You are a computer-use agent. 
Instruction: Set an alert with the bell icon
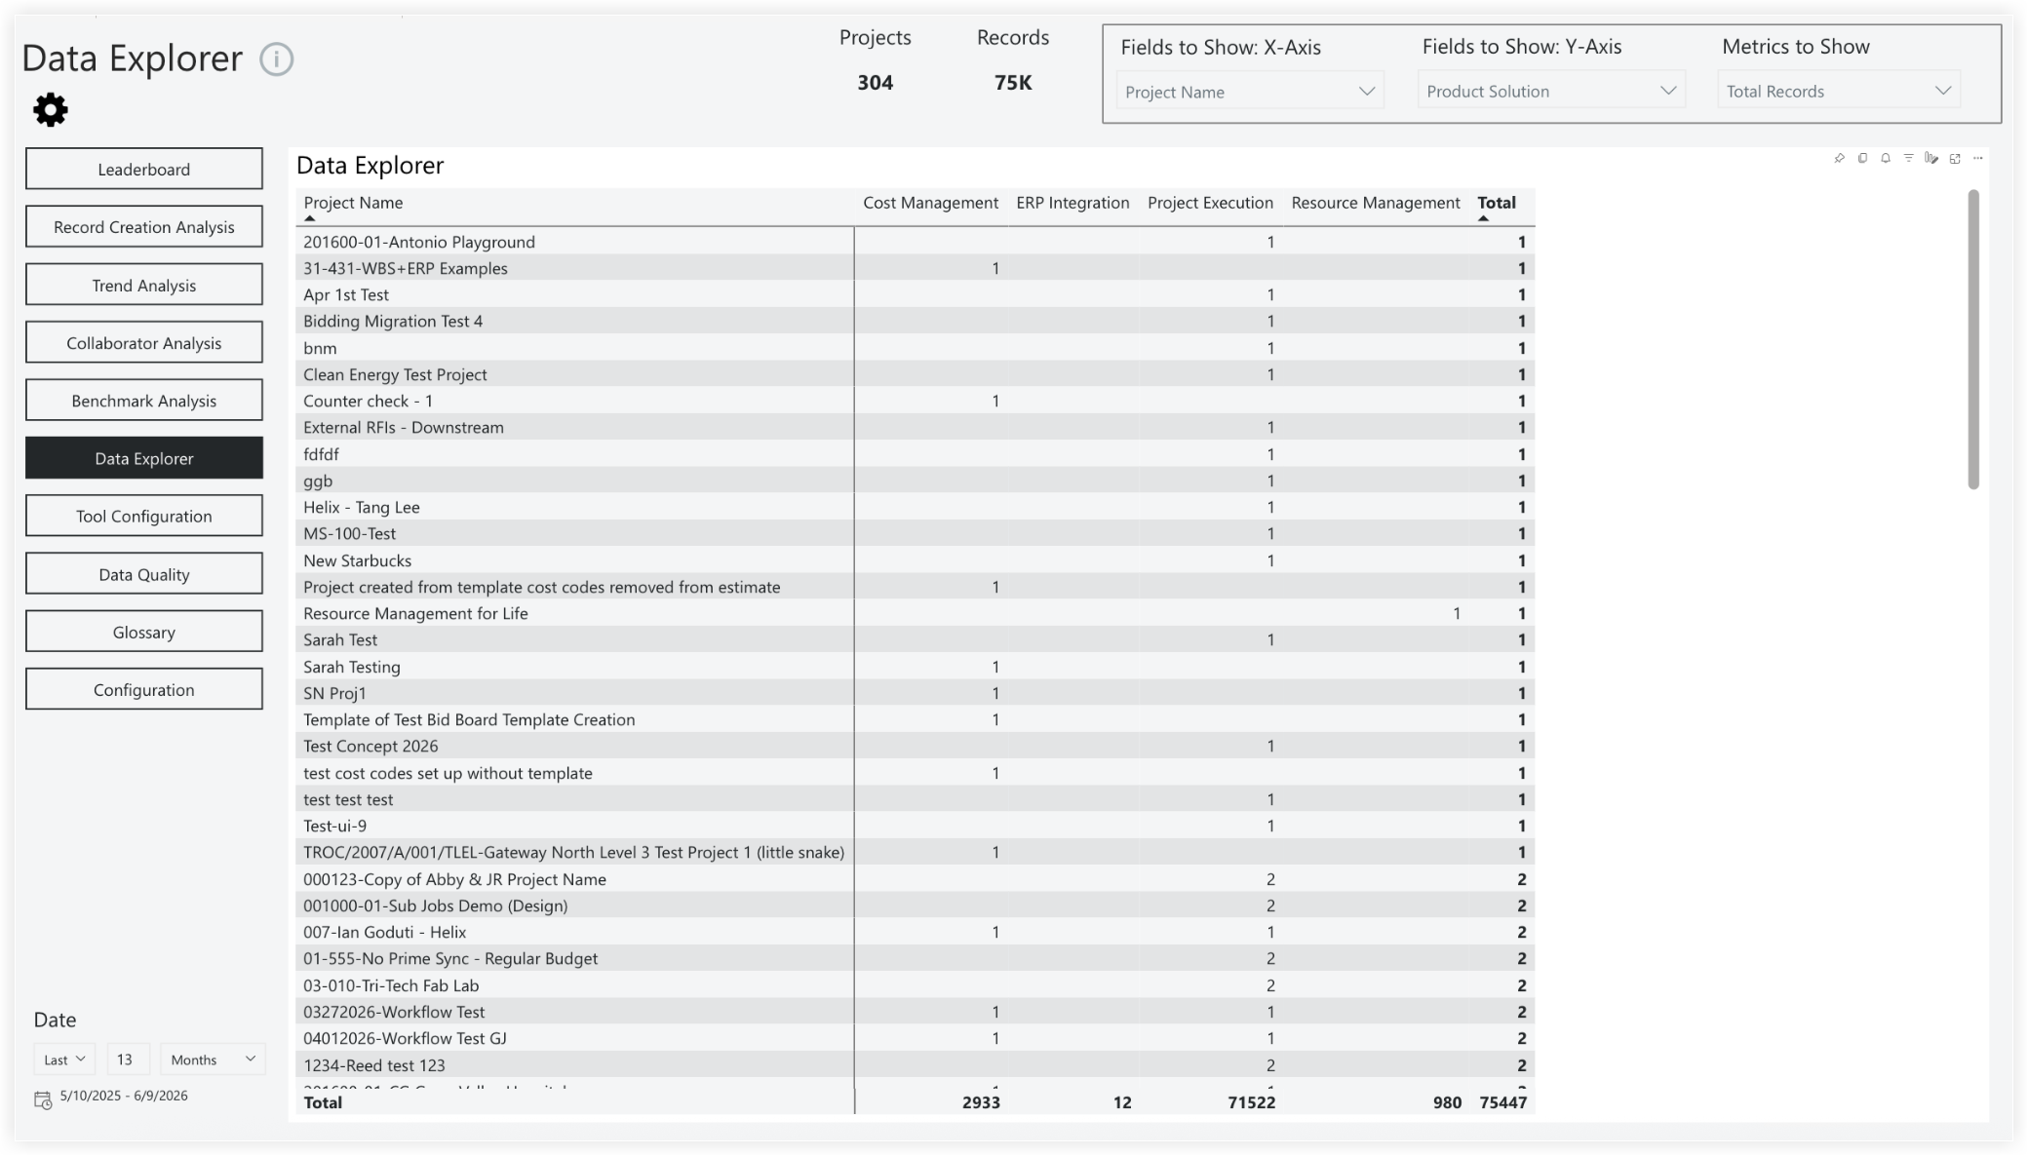point(1886,158)
